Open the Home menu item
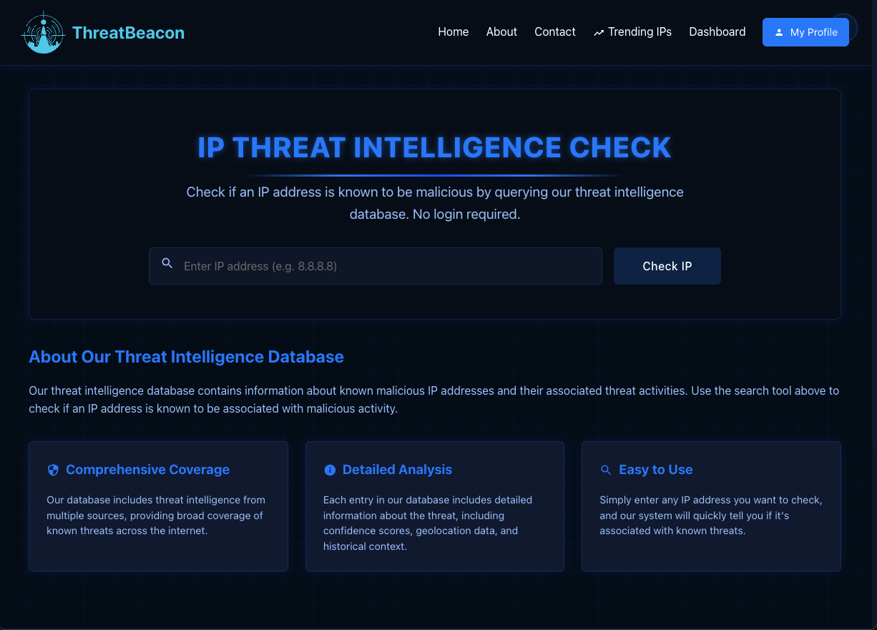The width and height of the screenshot is (877, 630). (x=453, y=31)
